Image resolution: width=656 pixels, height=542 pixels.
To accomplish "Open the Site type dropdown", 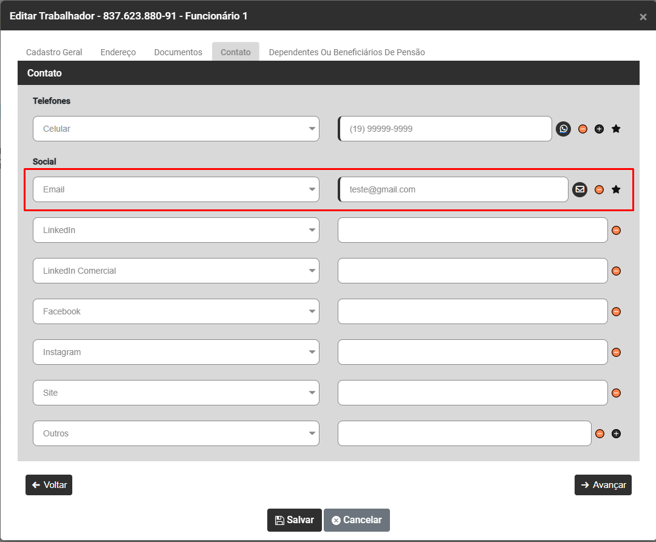I will (x=176, y=393).
